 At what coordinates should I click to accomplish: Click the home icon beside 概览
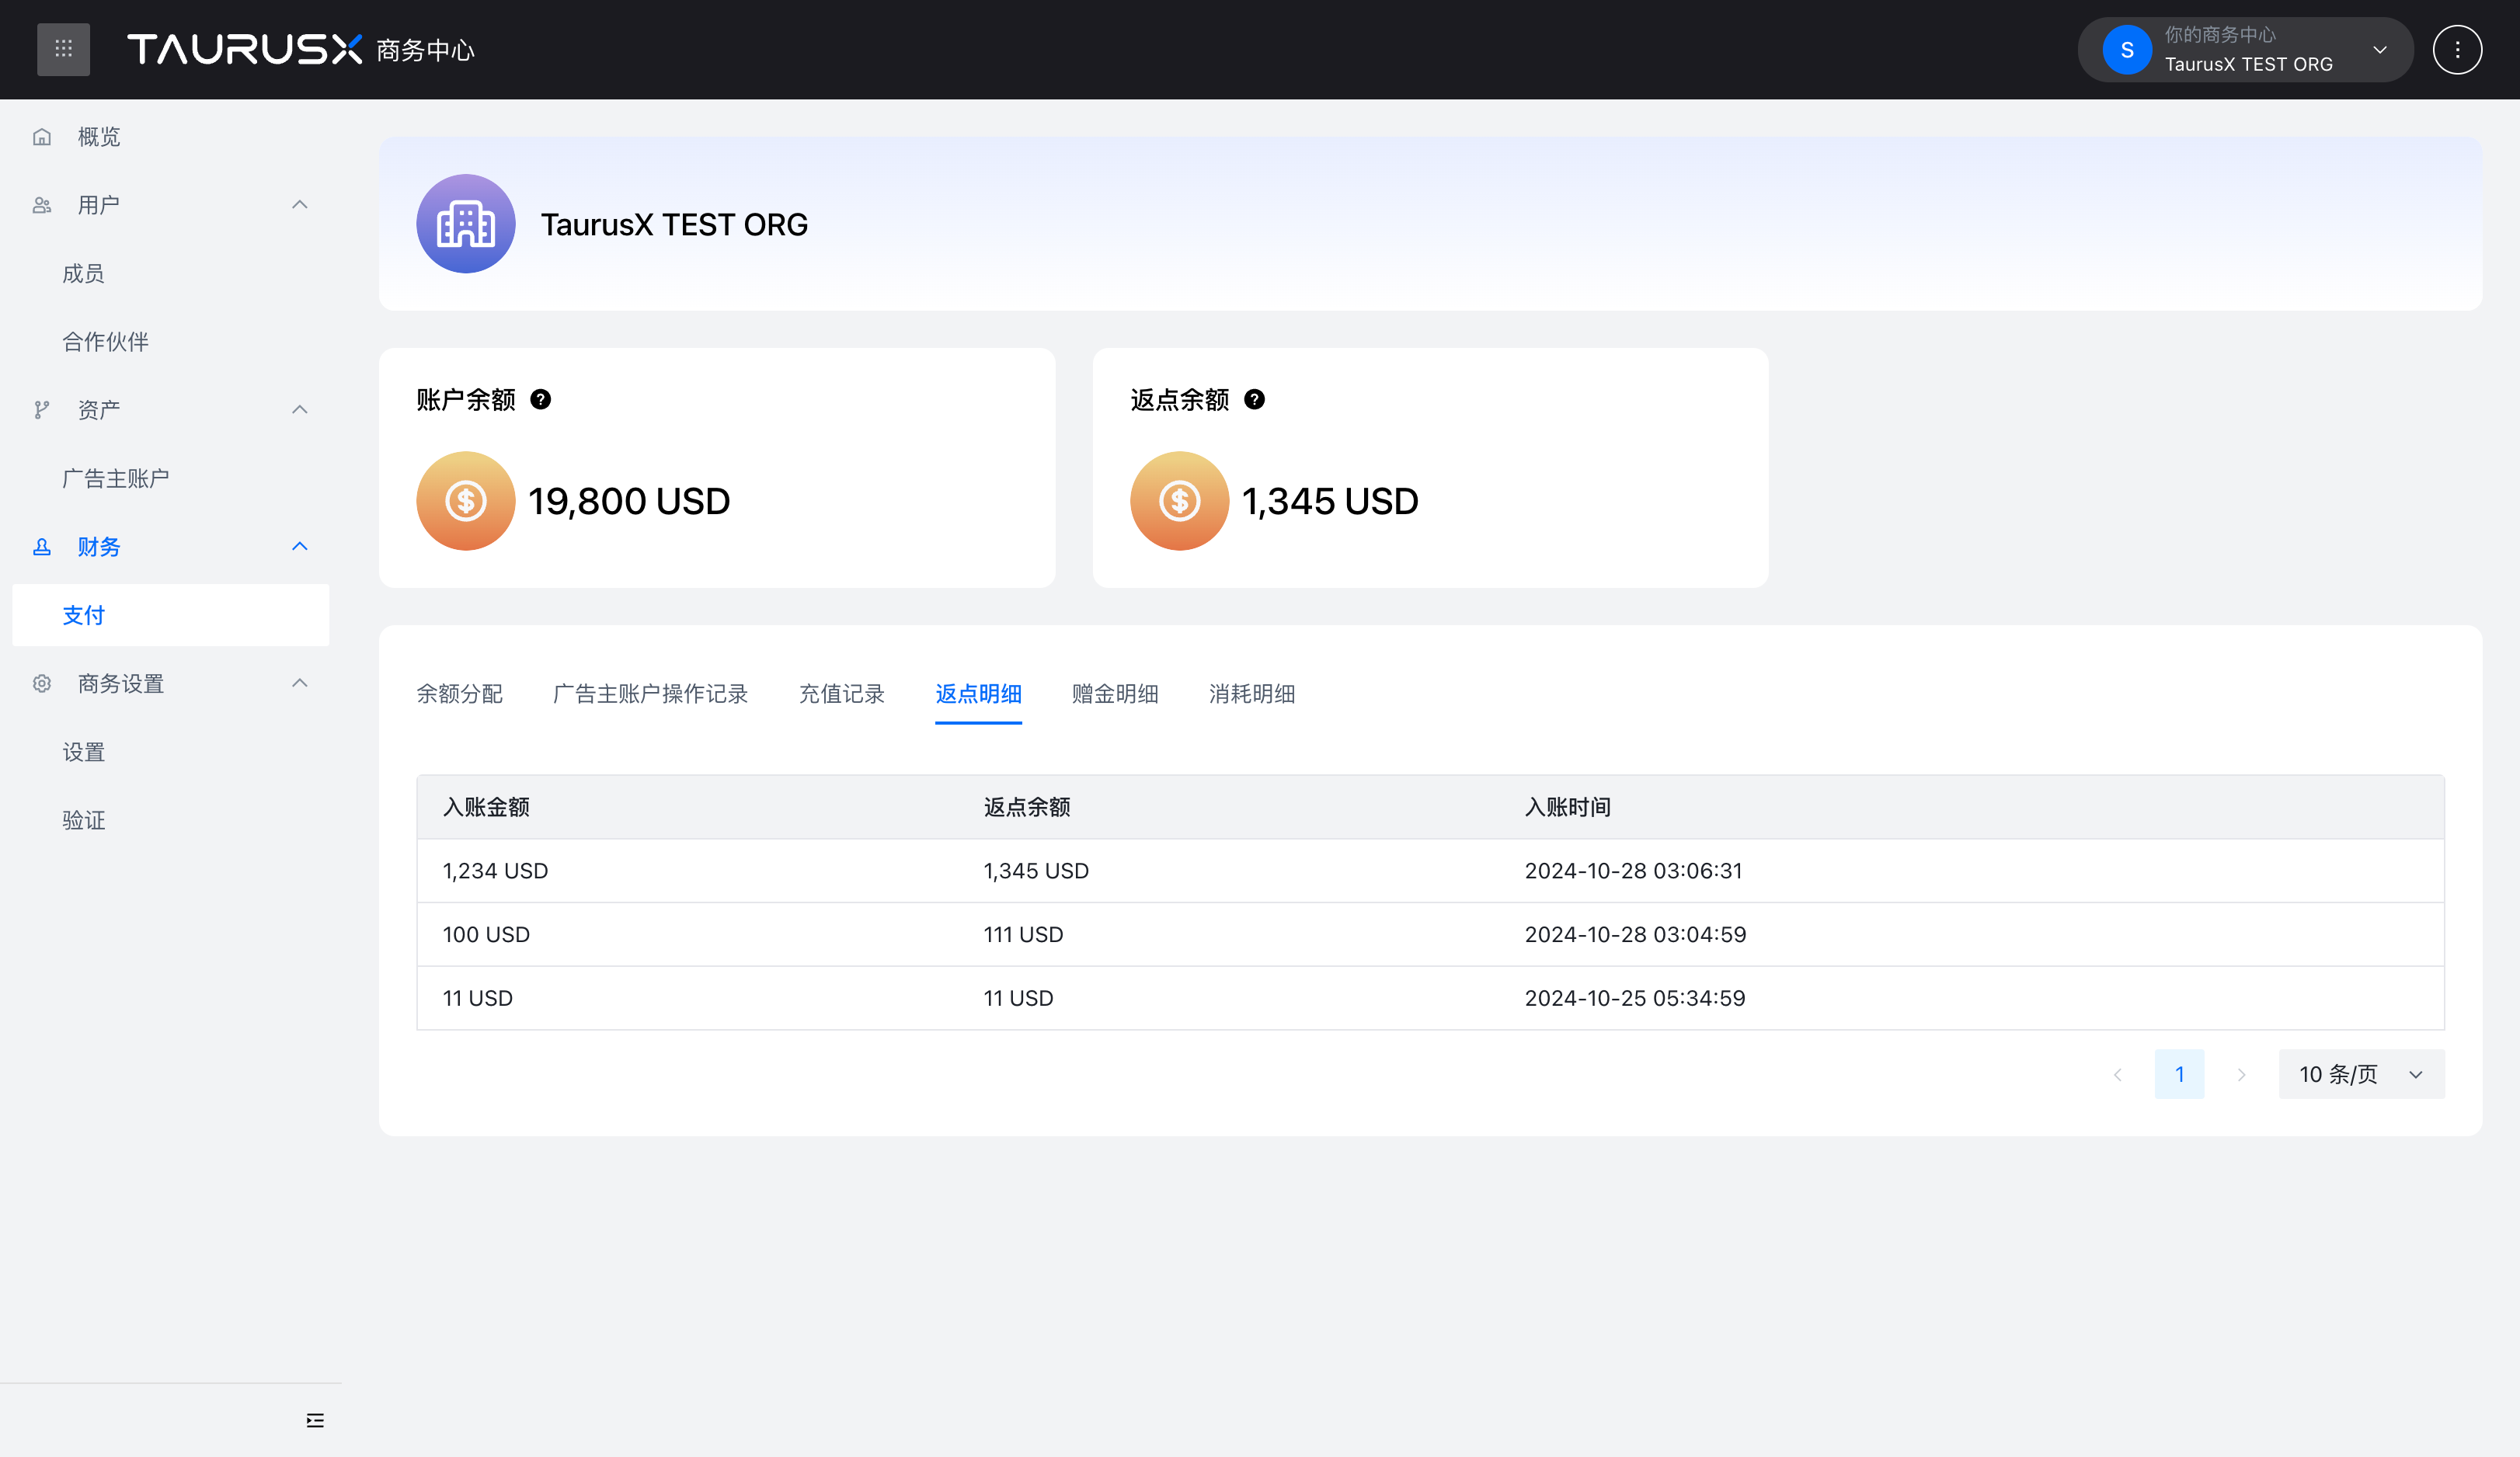coord(42,137)
